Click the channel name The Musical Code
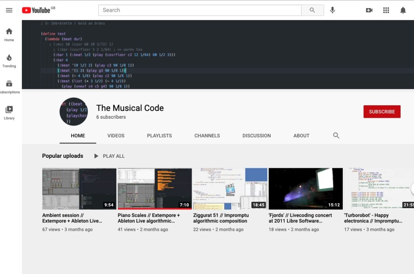 coord(130,108)
